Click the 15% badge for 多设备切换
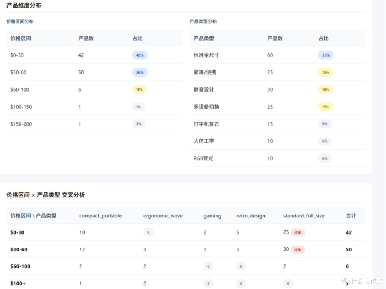Screen dimensions: 386x289 tap(326, 107)
